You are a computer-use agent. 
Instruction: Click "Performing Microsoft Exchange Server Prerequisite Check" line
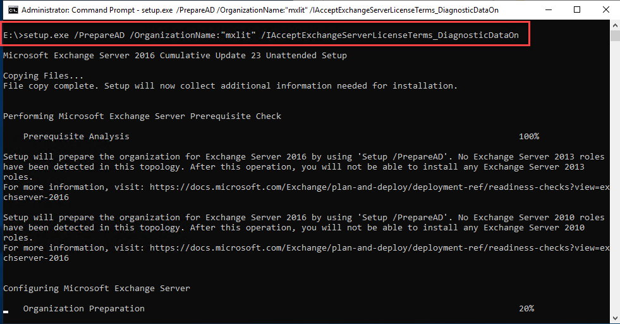[x=142, y=116]
